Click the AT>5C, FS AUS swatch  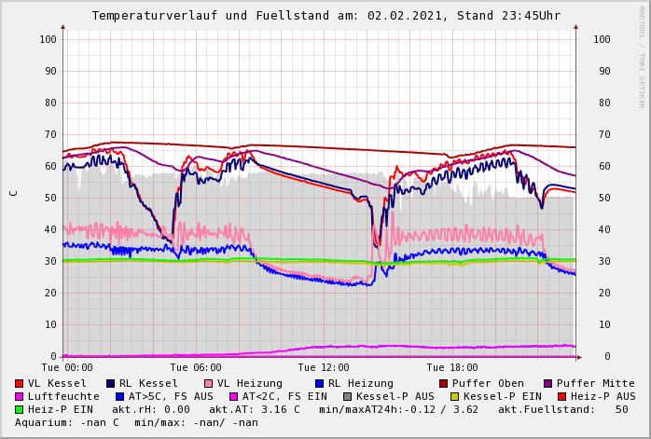pyautogui.click(x=118, y=396)
